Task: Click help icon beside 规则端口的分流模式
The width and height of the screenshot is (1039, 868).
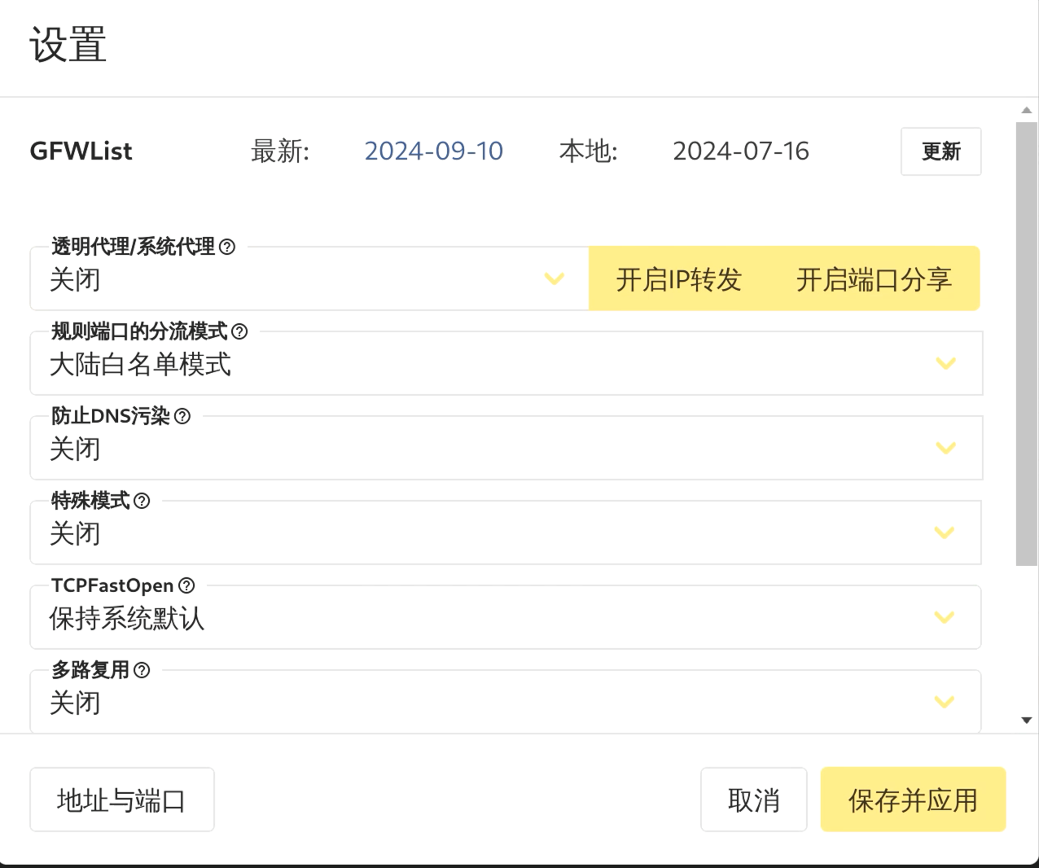Action: tap(239, 331)
